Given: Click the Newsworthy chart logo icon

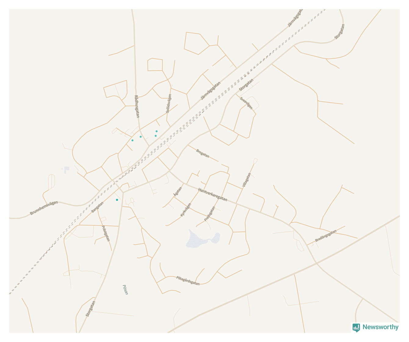Looking at the screenshot, I should pos(356,328).
